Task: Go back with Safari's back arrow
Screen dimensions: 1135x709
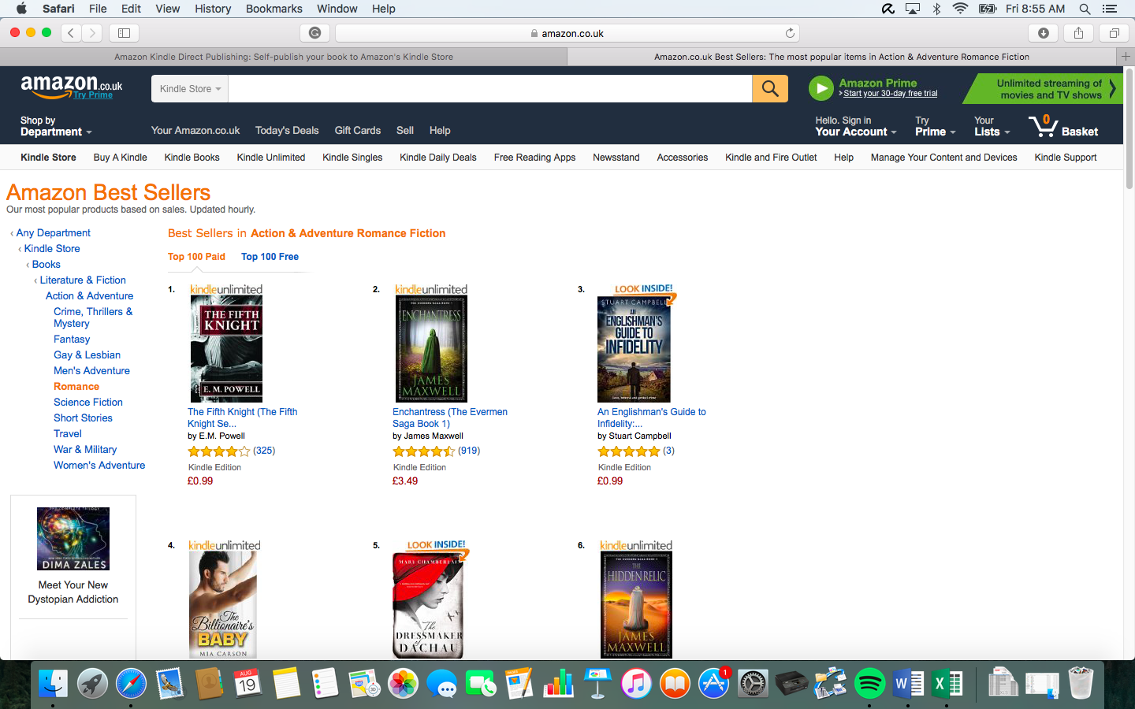Action: (71, 33)
